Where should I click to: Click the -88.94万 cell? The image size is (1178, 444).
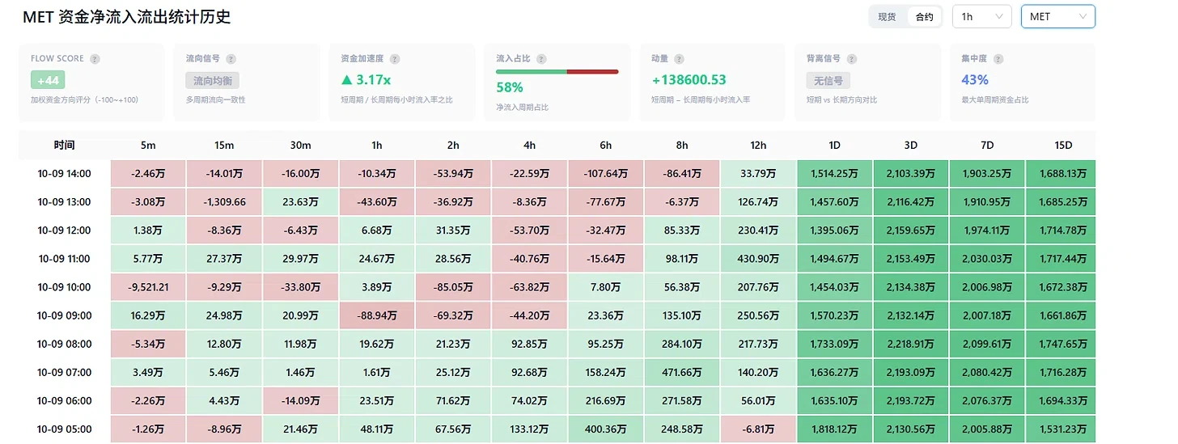(x=377, y=315)
